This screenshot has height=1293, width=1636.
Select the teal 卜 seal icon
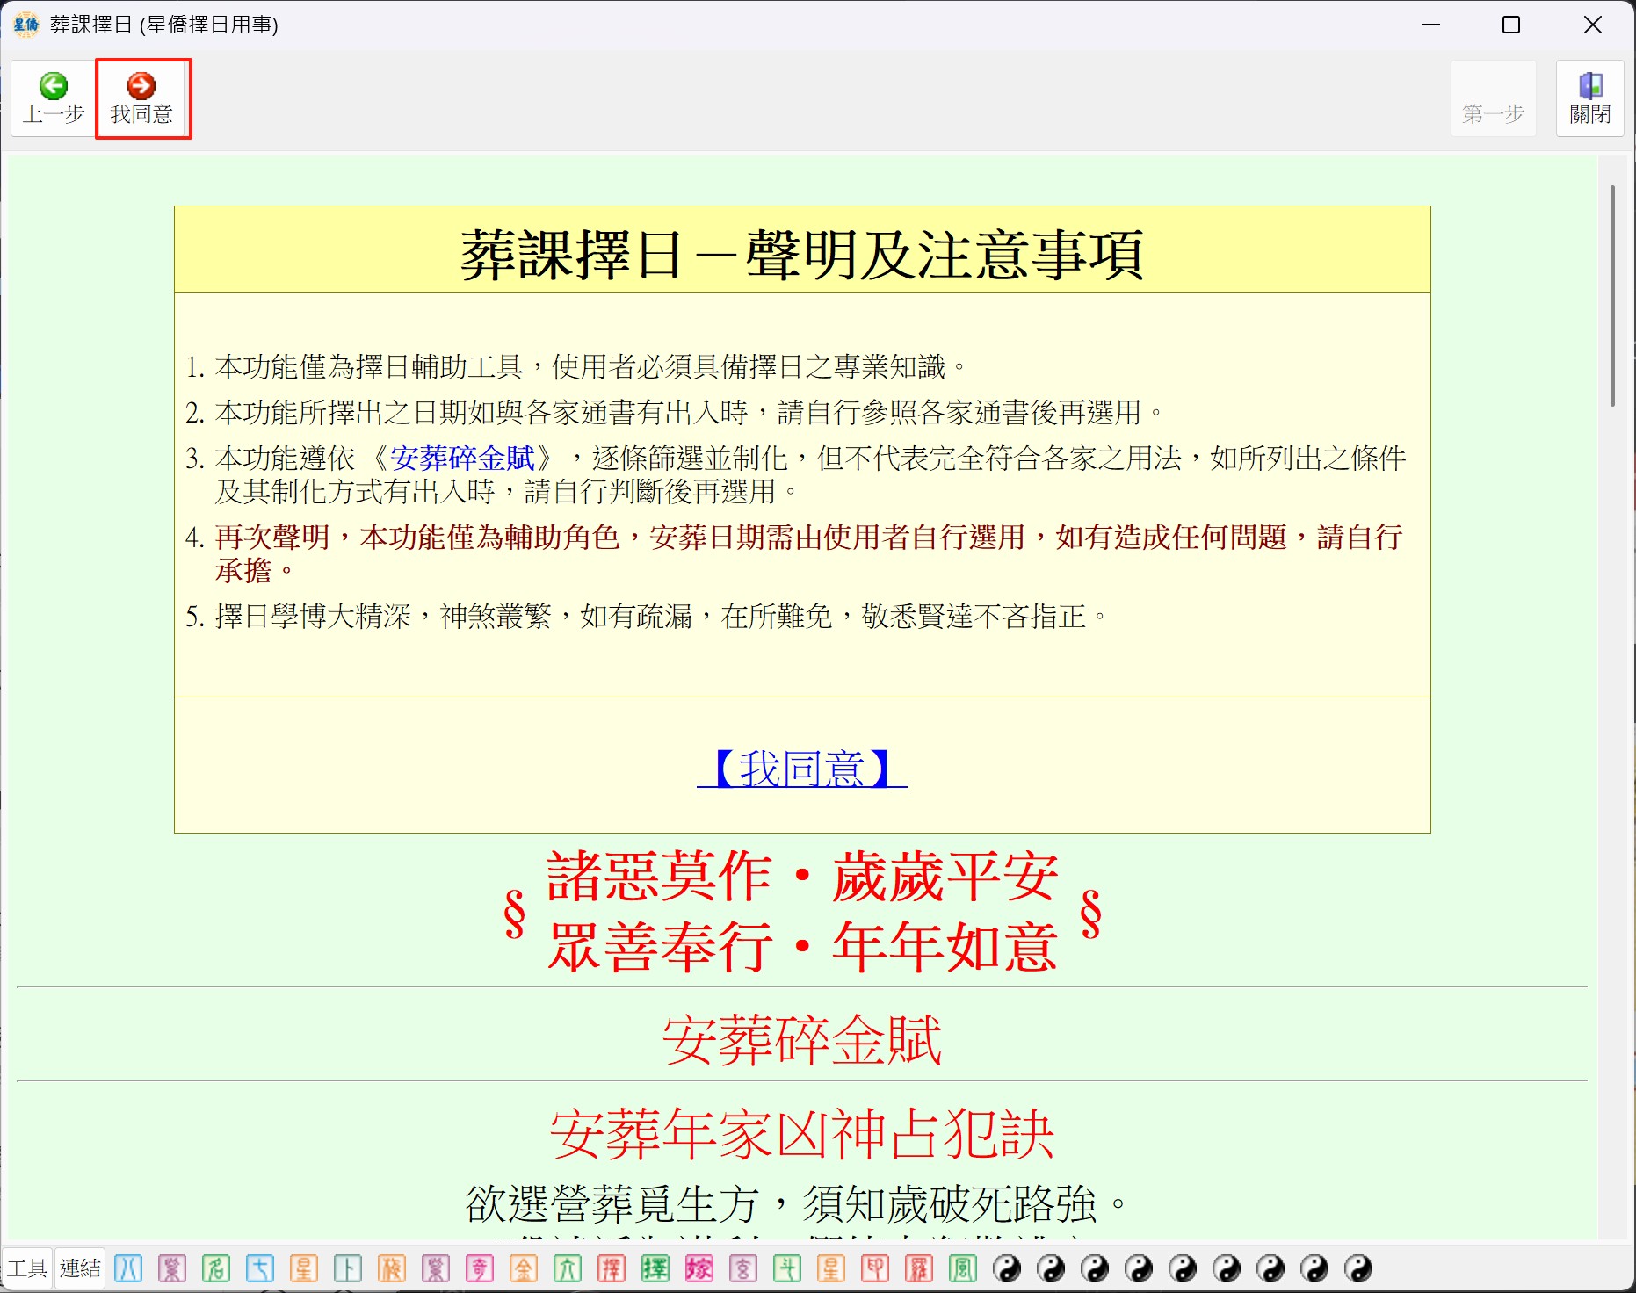tap(348, 1268)
